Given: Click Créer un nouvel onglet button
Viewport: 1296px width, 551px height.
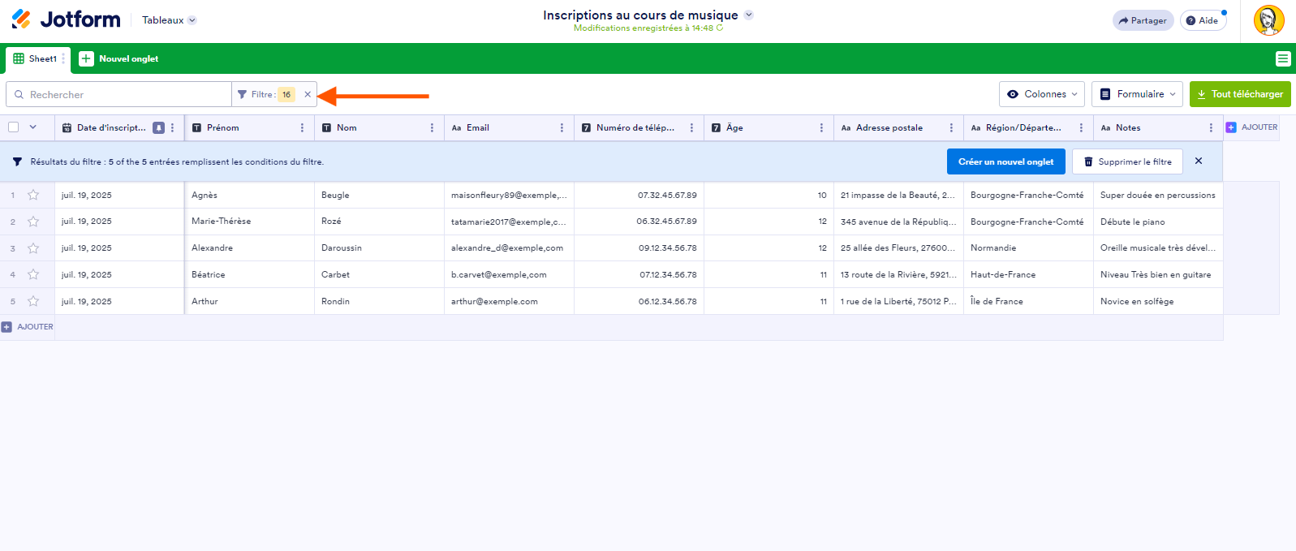Looking at the screenshot, I should (1005, 161).
